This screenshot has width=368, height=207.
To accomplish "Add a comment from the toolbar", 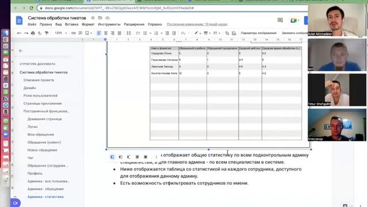I will pyautogui.click(x=80, y=33).
